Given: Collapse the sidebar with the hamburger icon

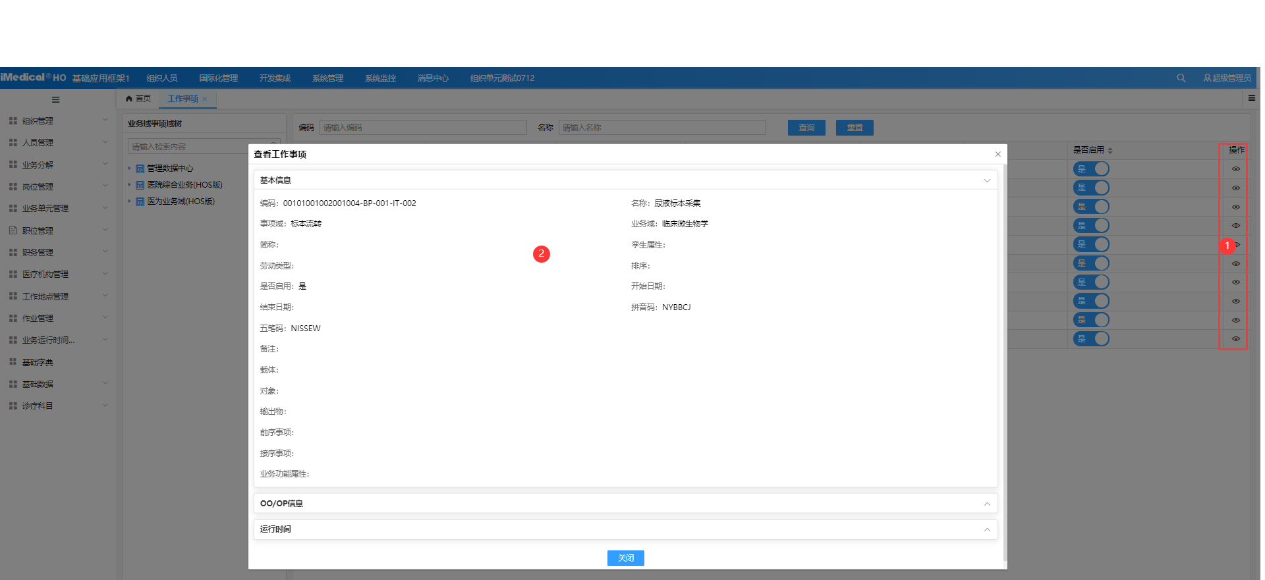Looking at the screenshot, I should tap(56, 99).
